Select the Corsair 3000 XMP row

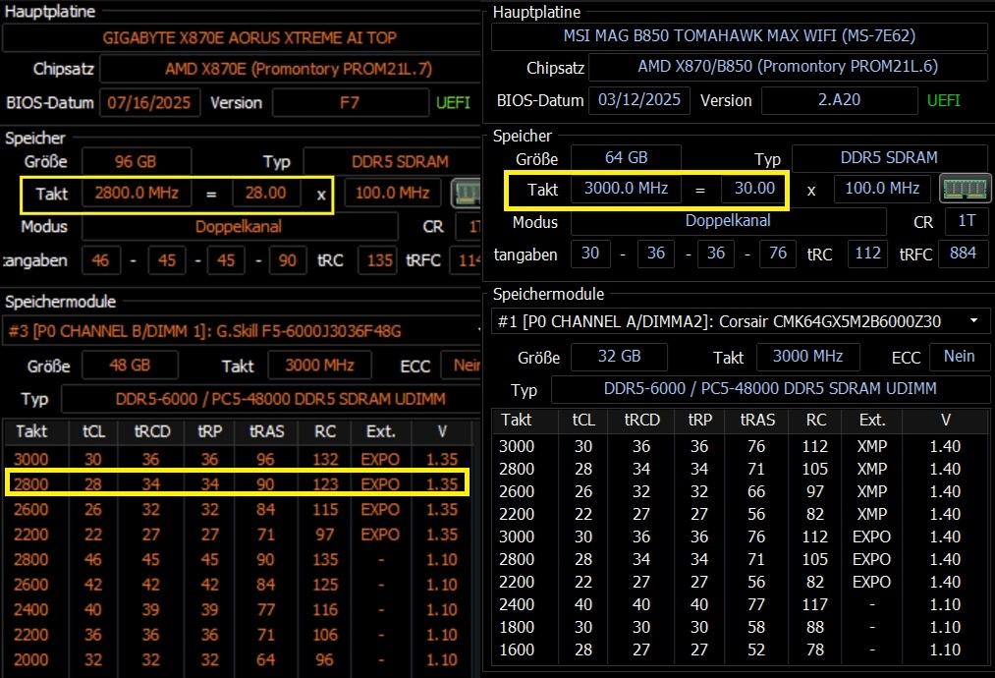click(740, 446)
